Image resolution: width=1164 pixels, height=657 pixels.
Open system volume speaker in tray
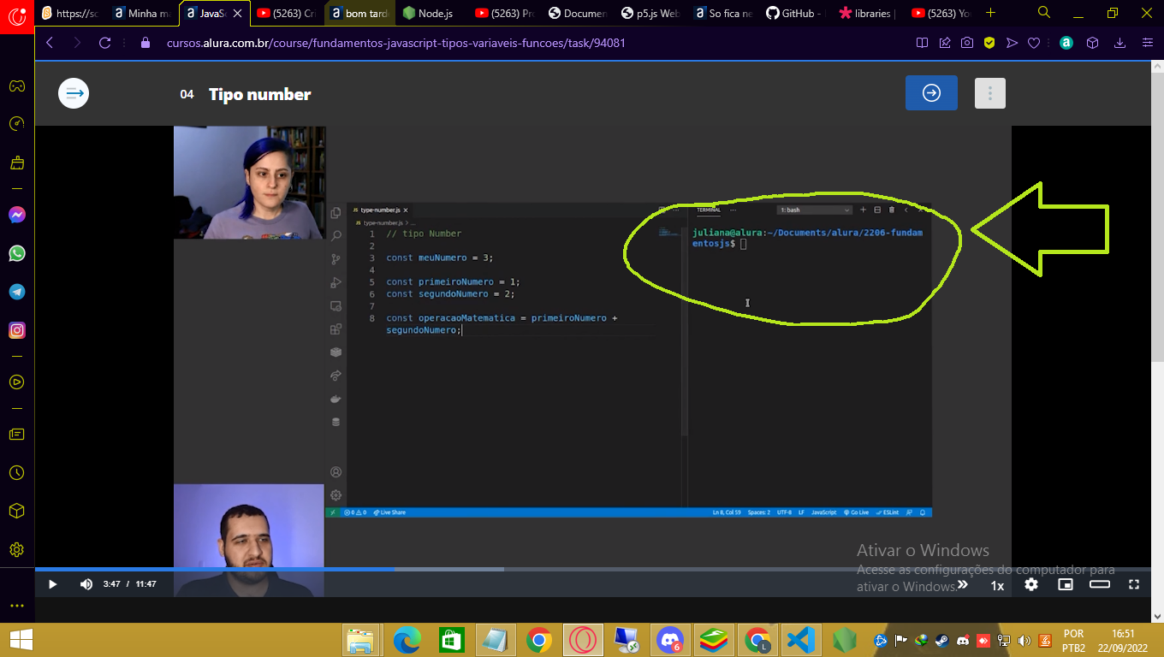tap(1024, 640)
